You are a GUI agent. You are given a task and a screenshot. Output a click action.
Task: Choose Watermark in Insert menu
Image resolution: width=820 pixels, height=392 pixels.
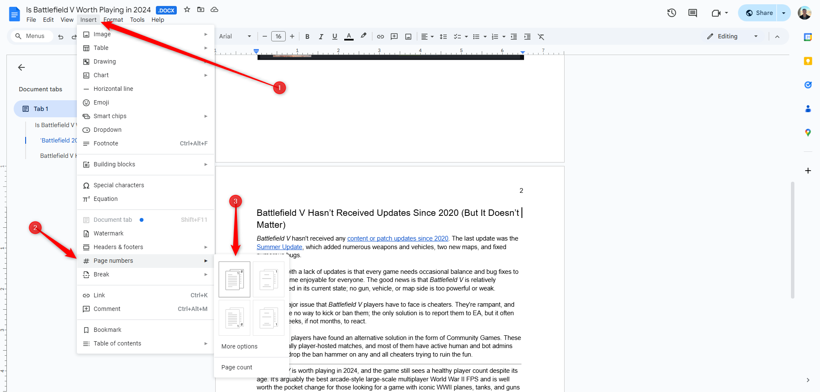(x=146, y=233)
